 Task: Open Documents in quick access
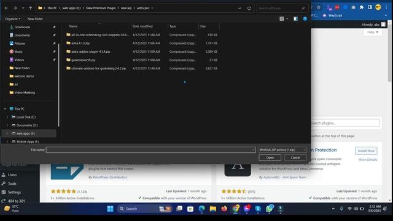22,36
